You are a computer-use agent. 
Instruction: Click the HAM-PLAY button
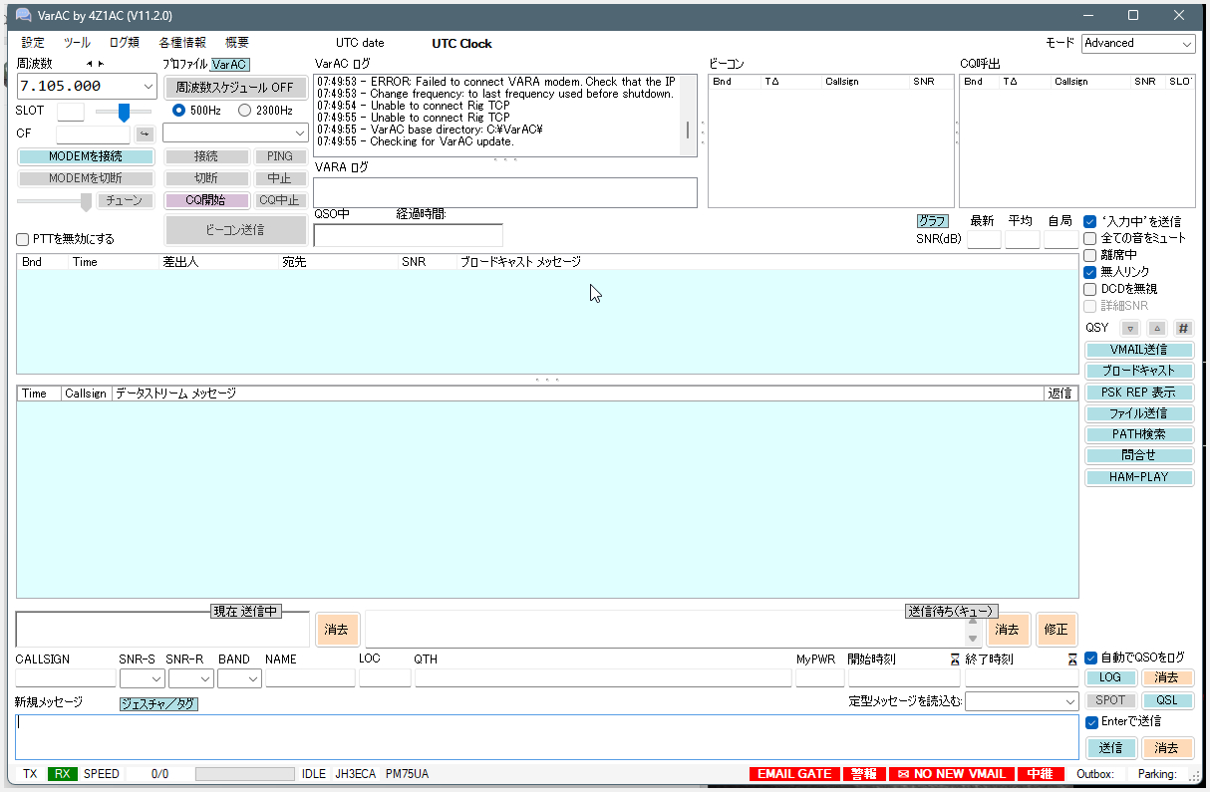pos(1139,477)
